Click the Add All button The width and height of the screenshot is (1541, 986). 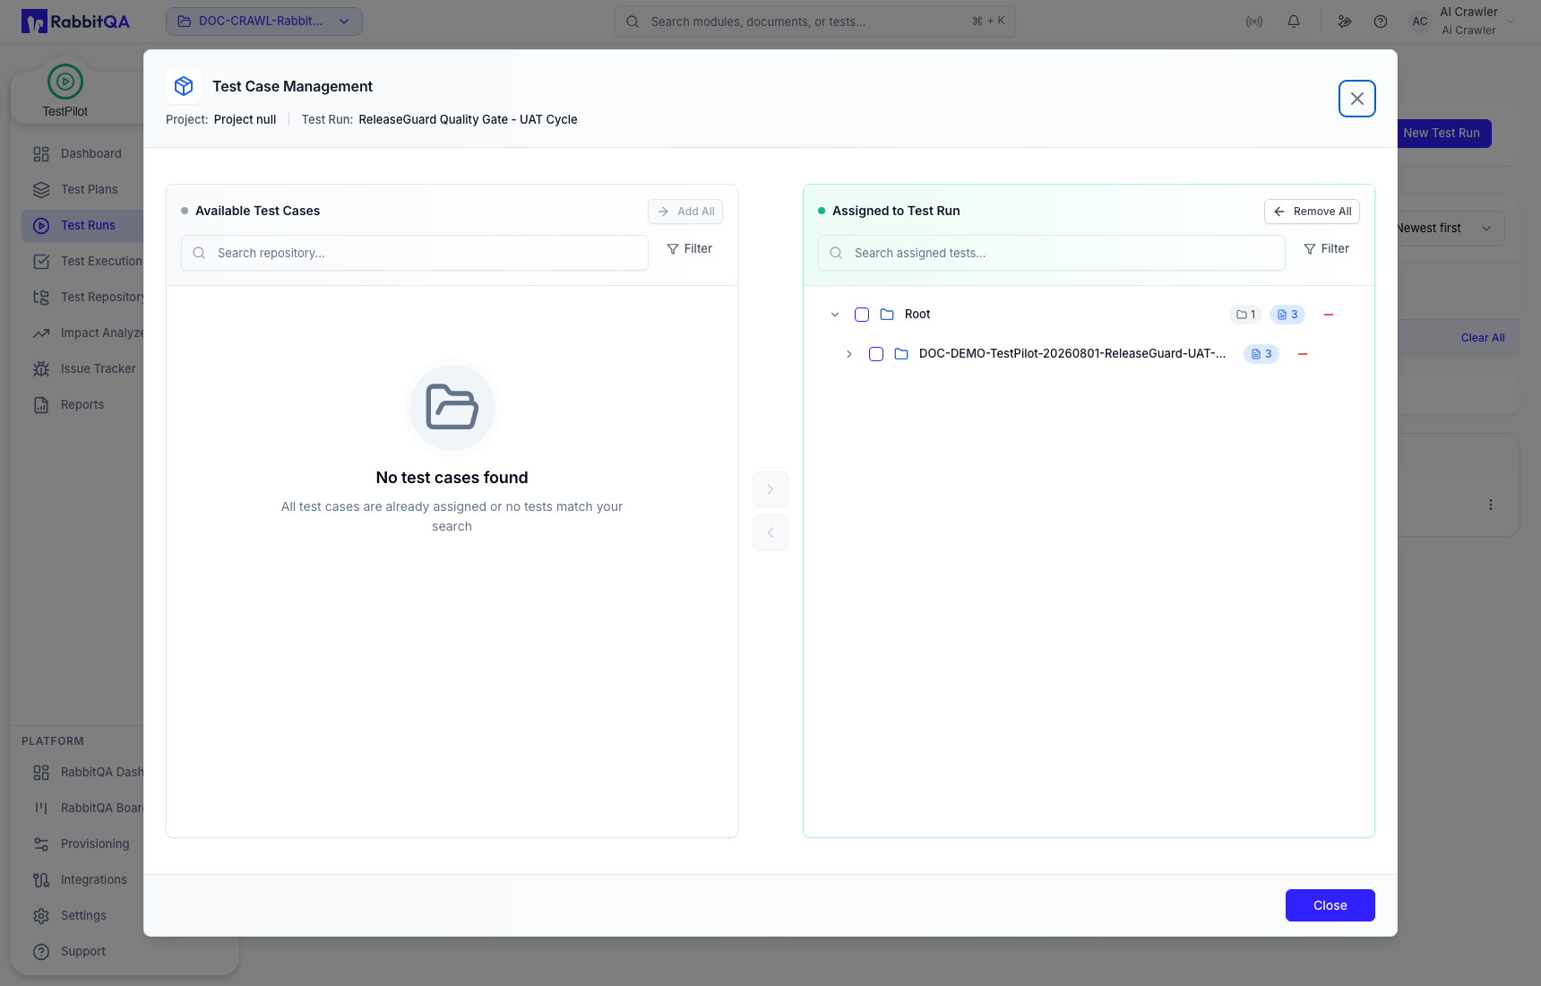[x=685, y=212]
